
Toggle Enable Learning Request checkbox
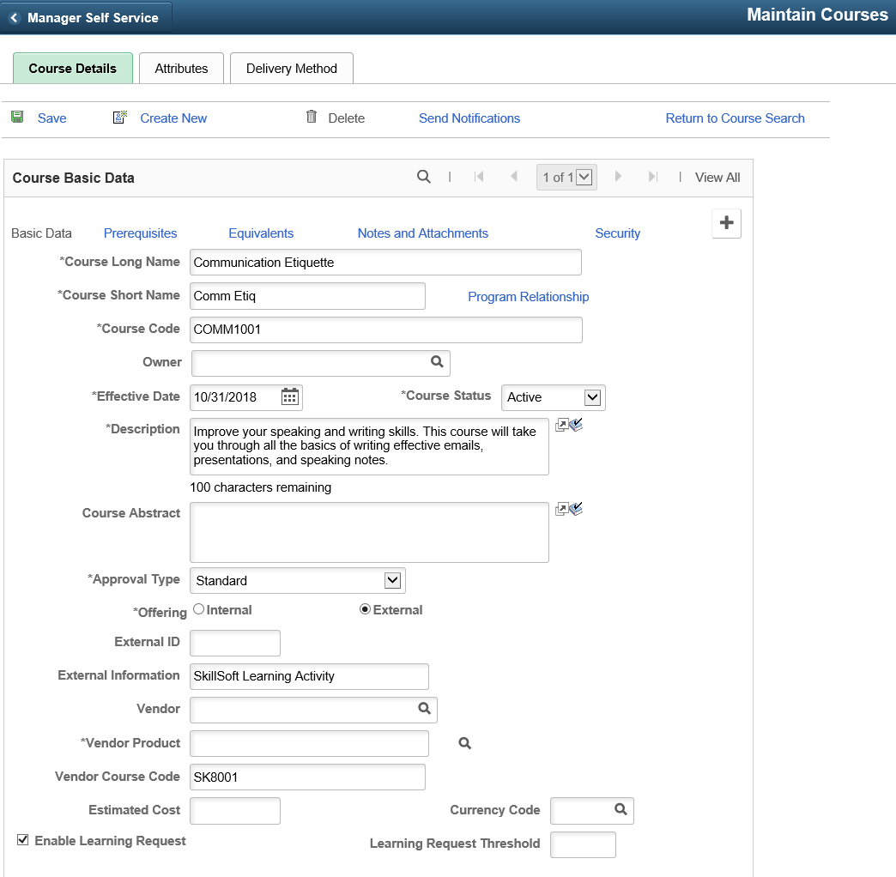click(23, 839)
